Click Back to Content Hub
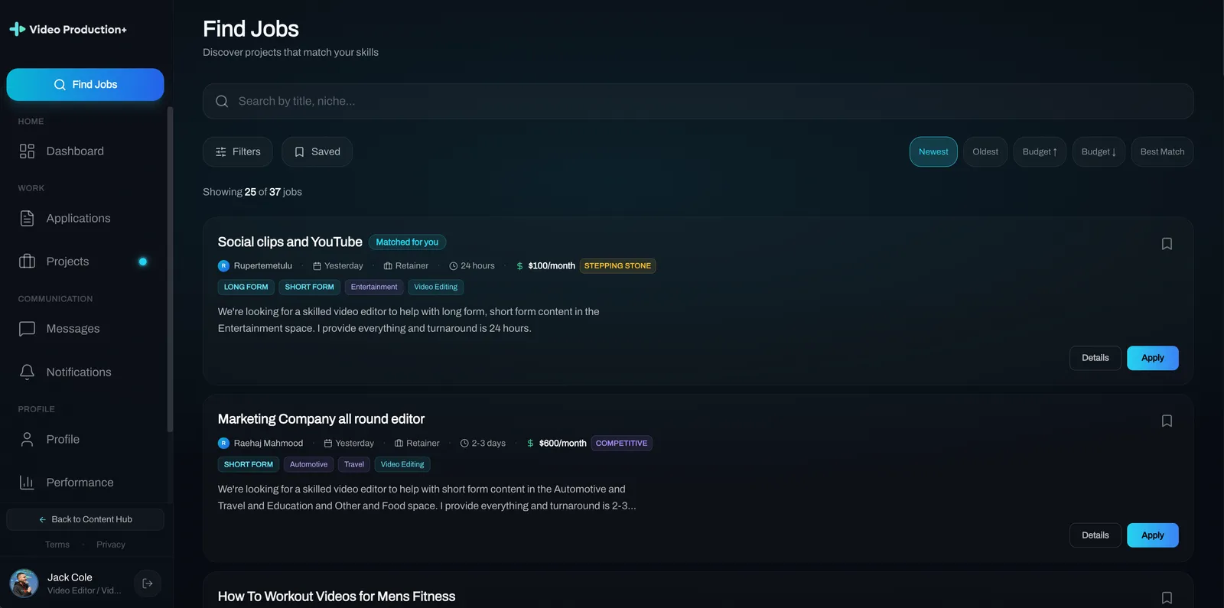Viewport: 1224px width, 608px height. pyautogui.click(x=85, y=519)
